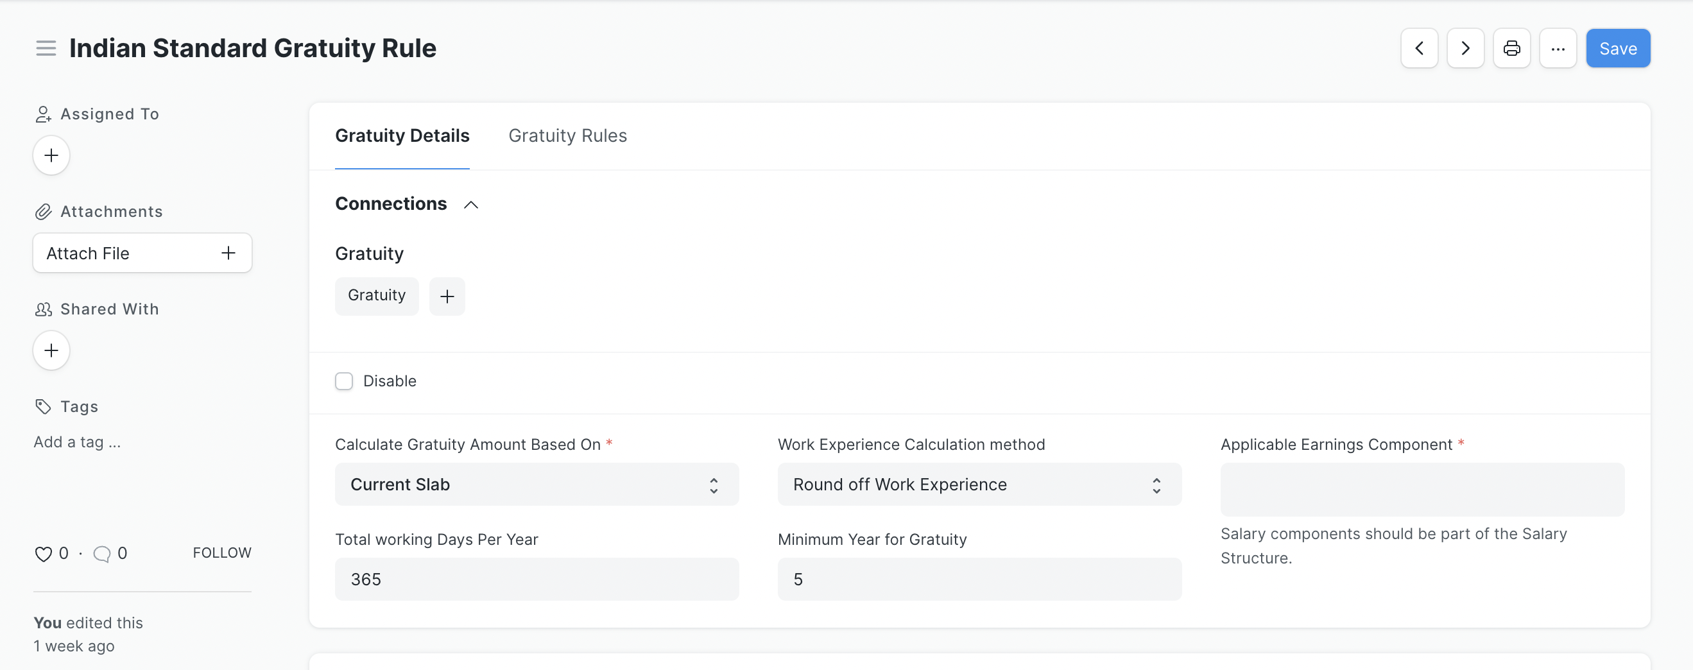Open Calculate Gratuity Amount Based On dropdown

[x=537, y=485]
